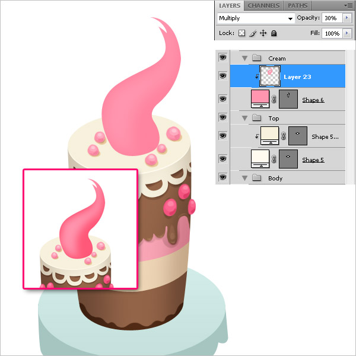Screen dimensions: 356x356
Task: Collapse the Cream group triangle
Action: pyautogui.click(x=244, y=58)
